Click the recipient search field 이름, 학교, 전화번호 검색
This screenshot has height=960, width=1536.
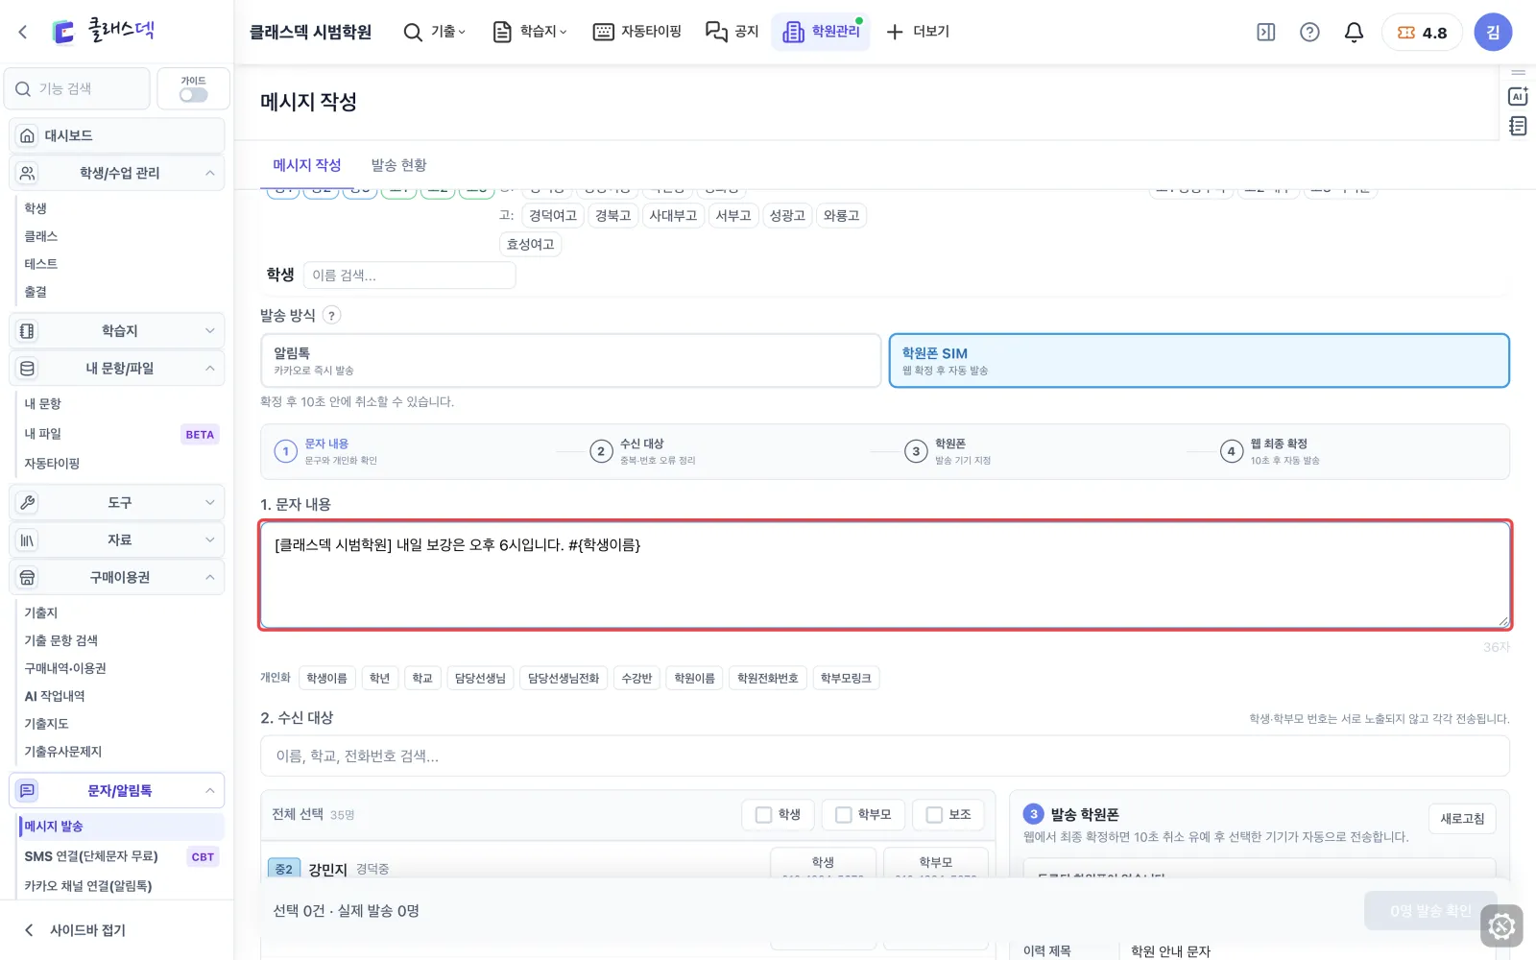click(x=885, y=756)
